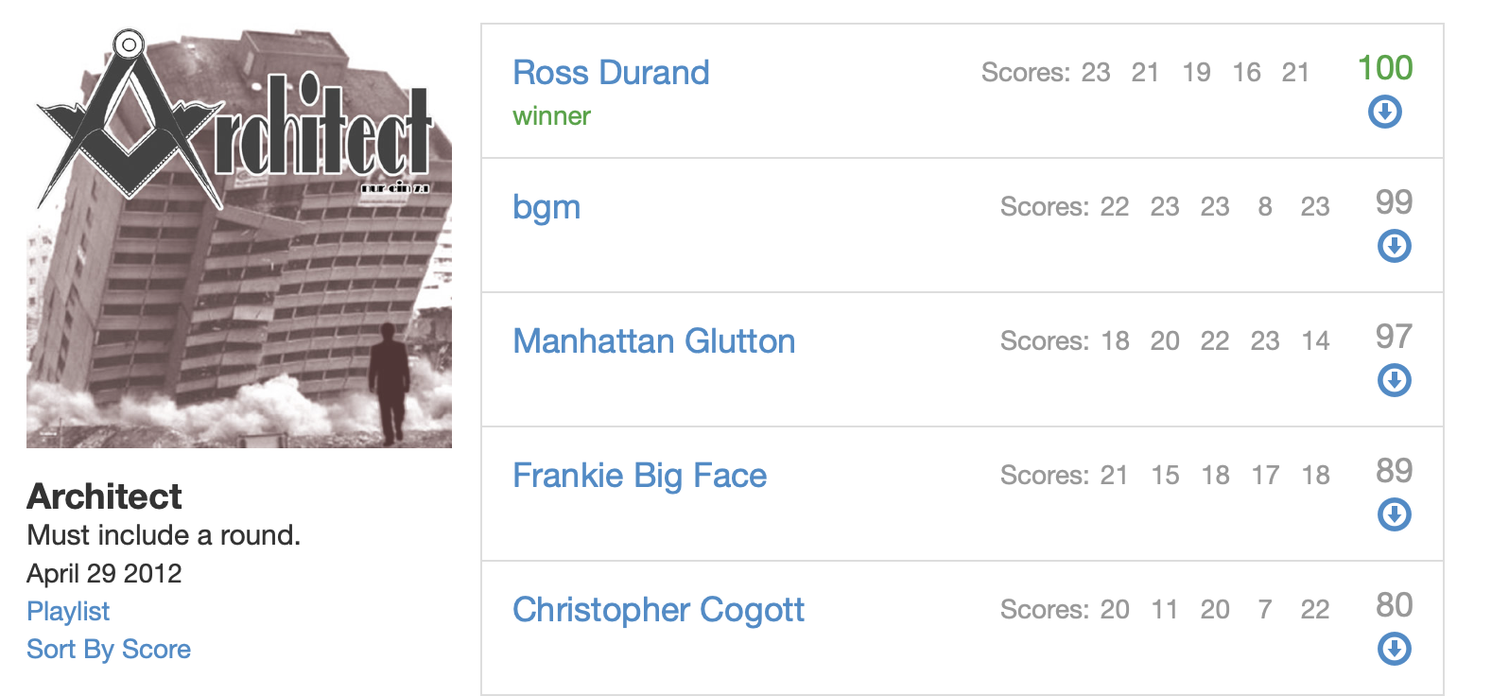Viewport: 1509px width, 696px height.
Task: Open Frankie Big Face's artist link
Action: [640, 476]
